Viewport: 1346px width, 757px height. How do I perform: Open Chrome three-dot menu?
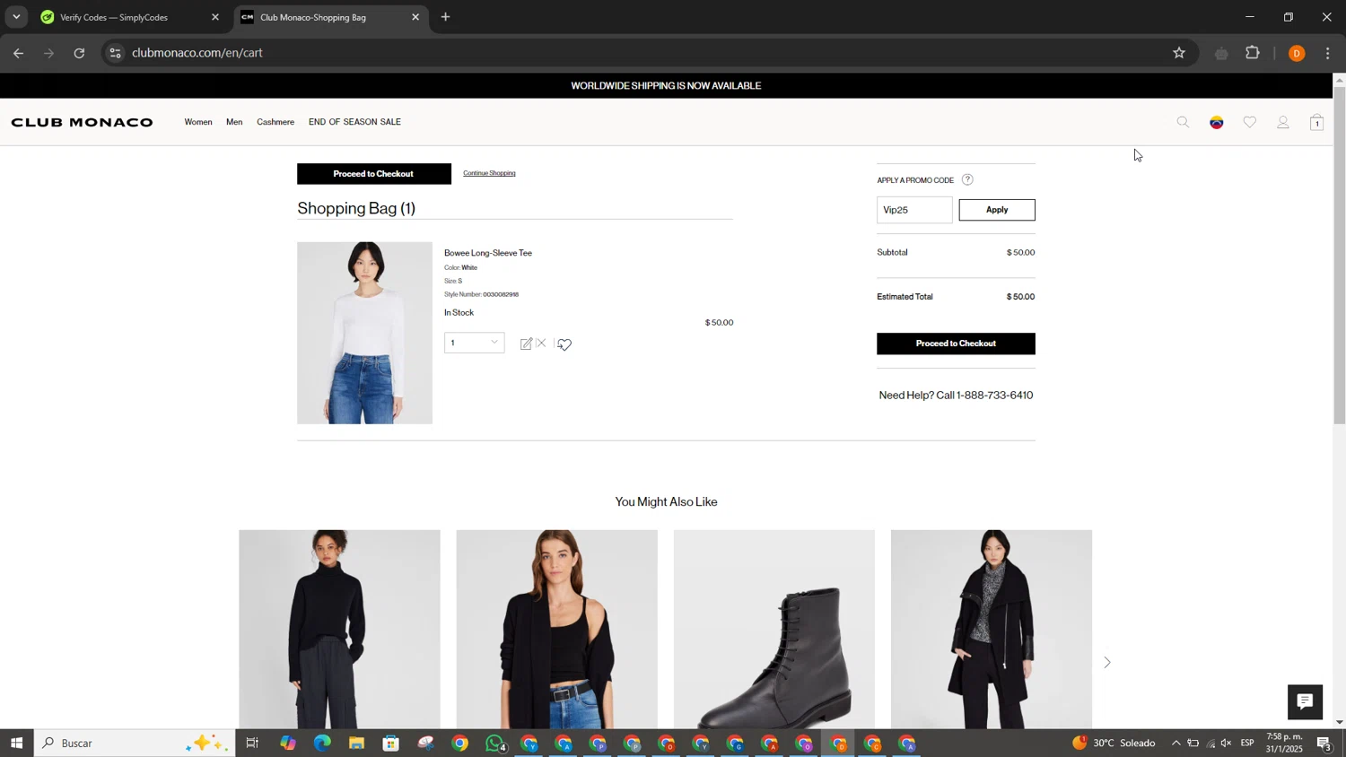click(1328, 54)
